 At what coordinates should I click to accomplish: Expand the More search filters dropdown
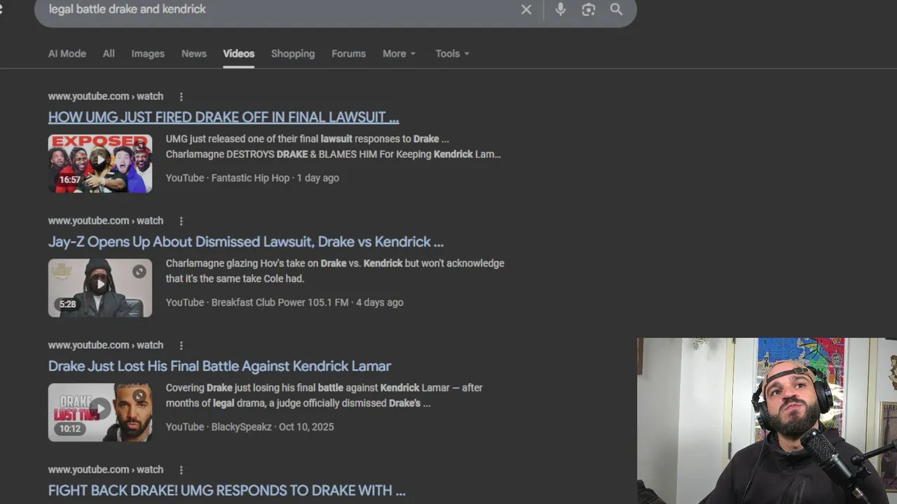399,54
